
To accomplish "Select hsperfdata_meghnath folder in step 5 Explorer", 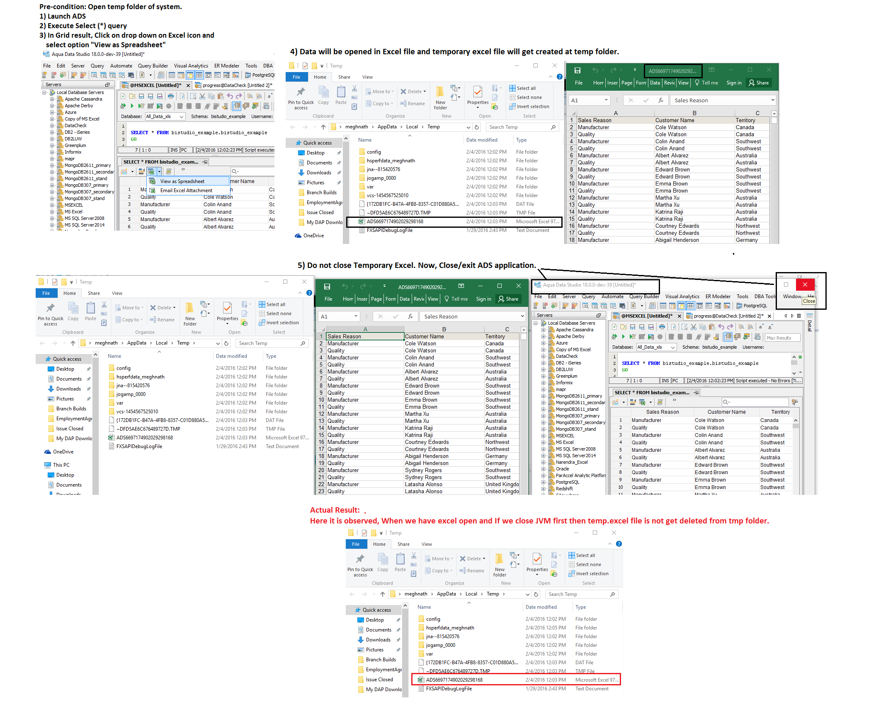I will 140,377.
